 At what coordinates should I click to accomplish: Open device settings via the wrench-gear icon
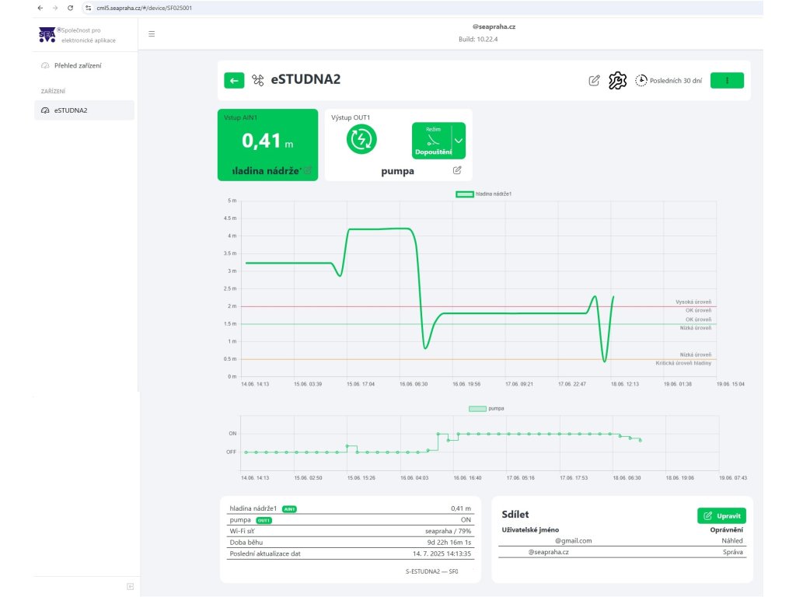click(x=617, y=80)
